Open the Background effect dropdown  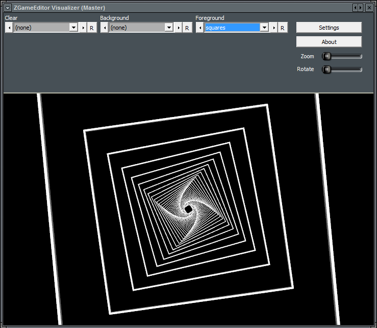pyautogui.click(x=169, y=28)
